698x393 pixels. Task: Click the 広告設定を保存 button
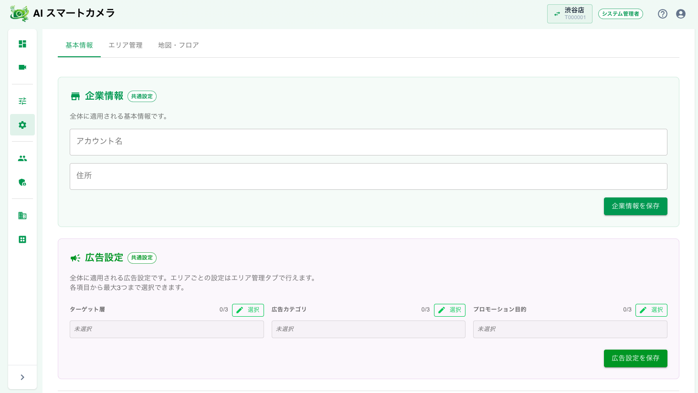[635, 358]
